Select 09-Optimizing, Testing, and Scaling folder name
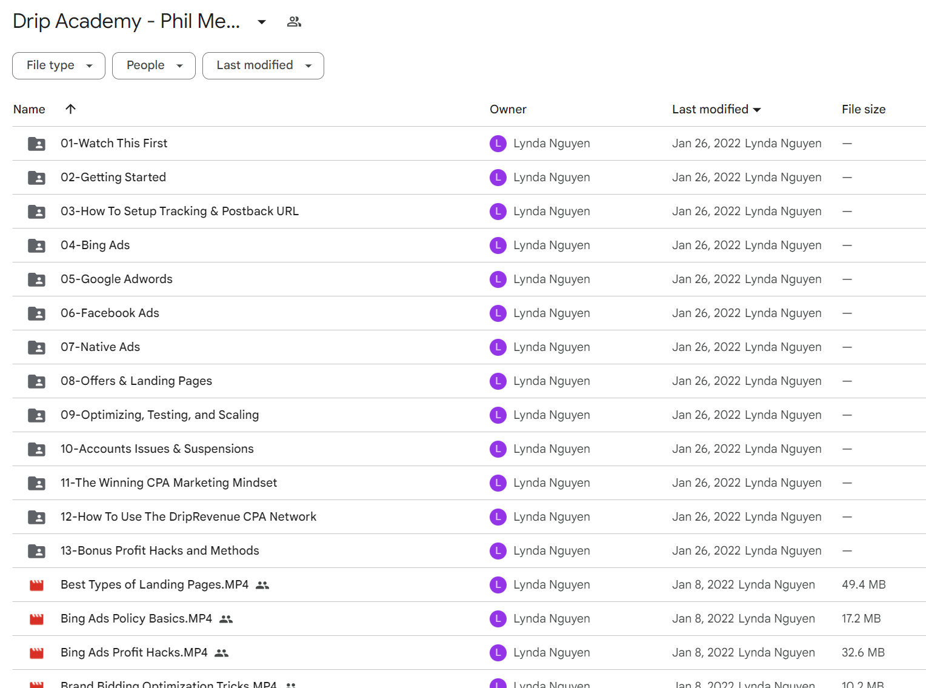926x688 pixels. 159,415
